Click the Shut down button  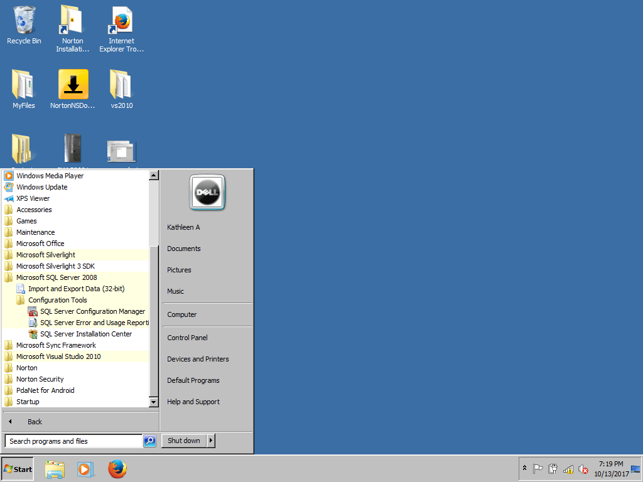184,441
